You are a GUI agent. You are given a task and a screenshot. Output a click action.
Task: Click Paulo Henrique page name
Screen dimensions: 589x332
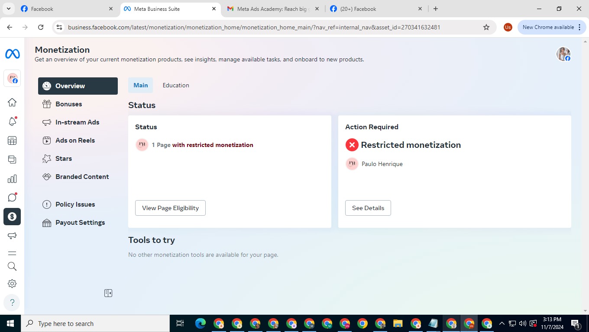coord(382,164)
